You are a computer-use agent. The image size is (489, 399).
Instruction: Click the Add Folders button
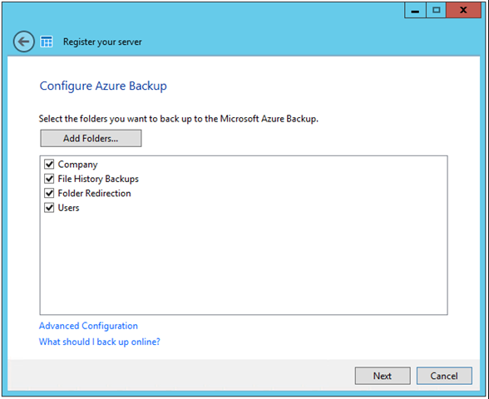tap(91, 138)
